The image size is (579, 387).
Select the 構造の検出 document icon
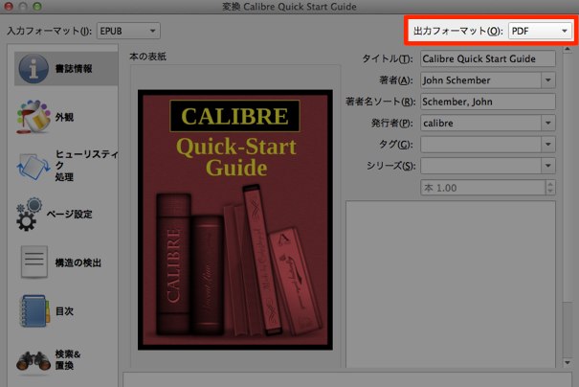coord(33,262)
